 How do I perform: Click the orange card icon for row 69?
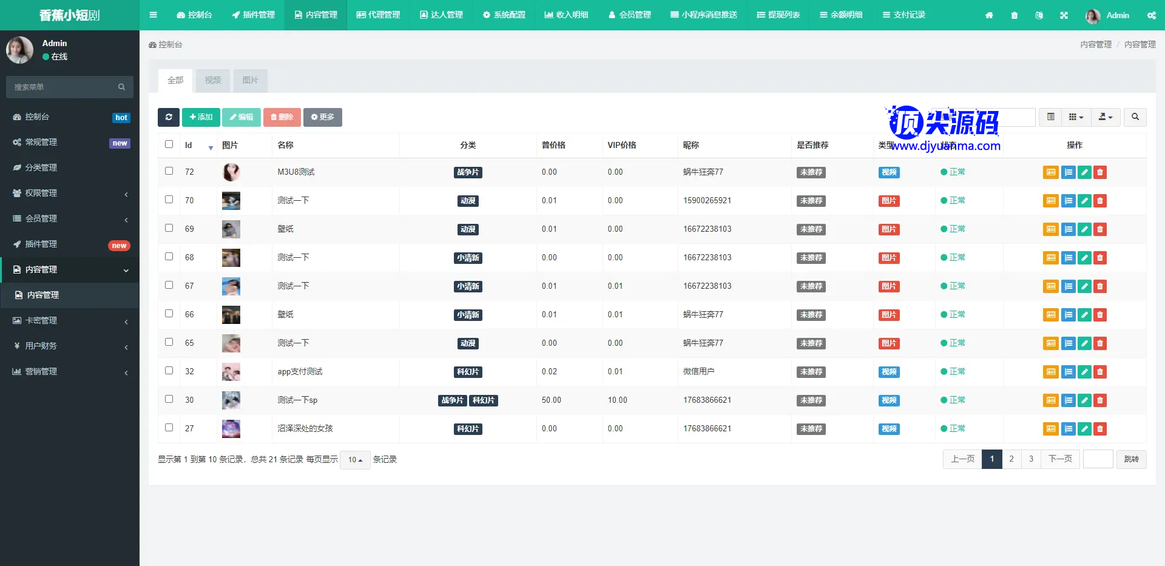(x=1051, y=229)
